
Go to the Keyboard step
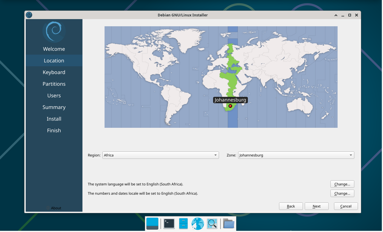(54, 72)
